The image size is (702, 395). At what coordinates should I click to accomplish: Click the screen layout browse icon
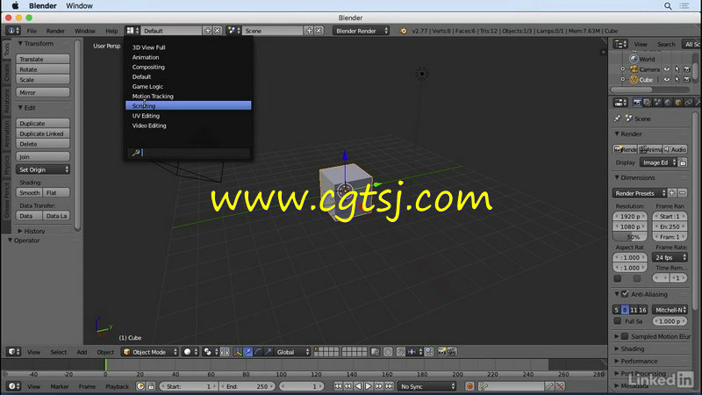pyautogui.click(x=133, y=31)
